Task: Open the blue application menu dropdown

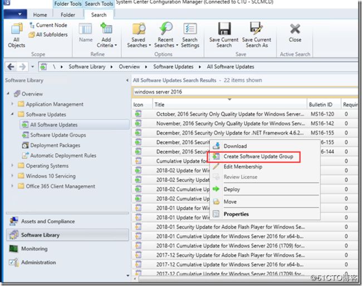Action: coord(15,14)
